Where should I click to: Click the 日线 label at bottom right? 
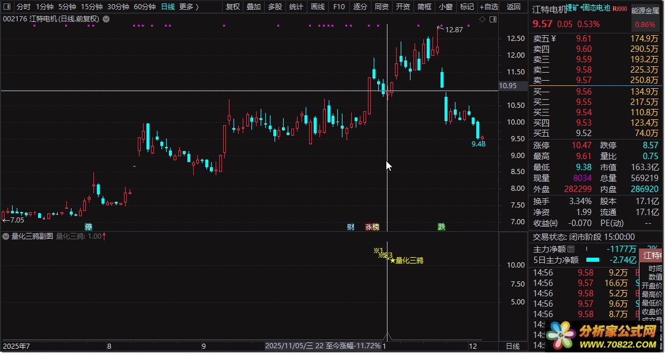pyautogui.click(x=513, y=347)
